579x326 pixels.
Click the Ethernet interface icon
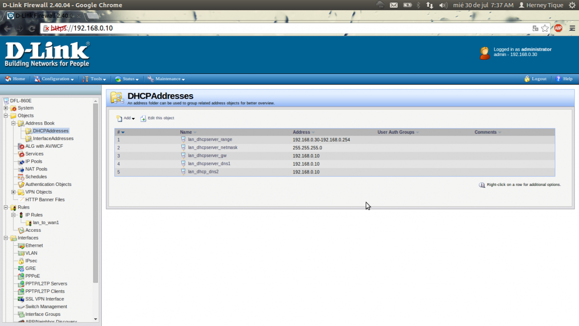[21, 245]
